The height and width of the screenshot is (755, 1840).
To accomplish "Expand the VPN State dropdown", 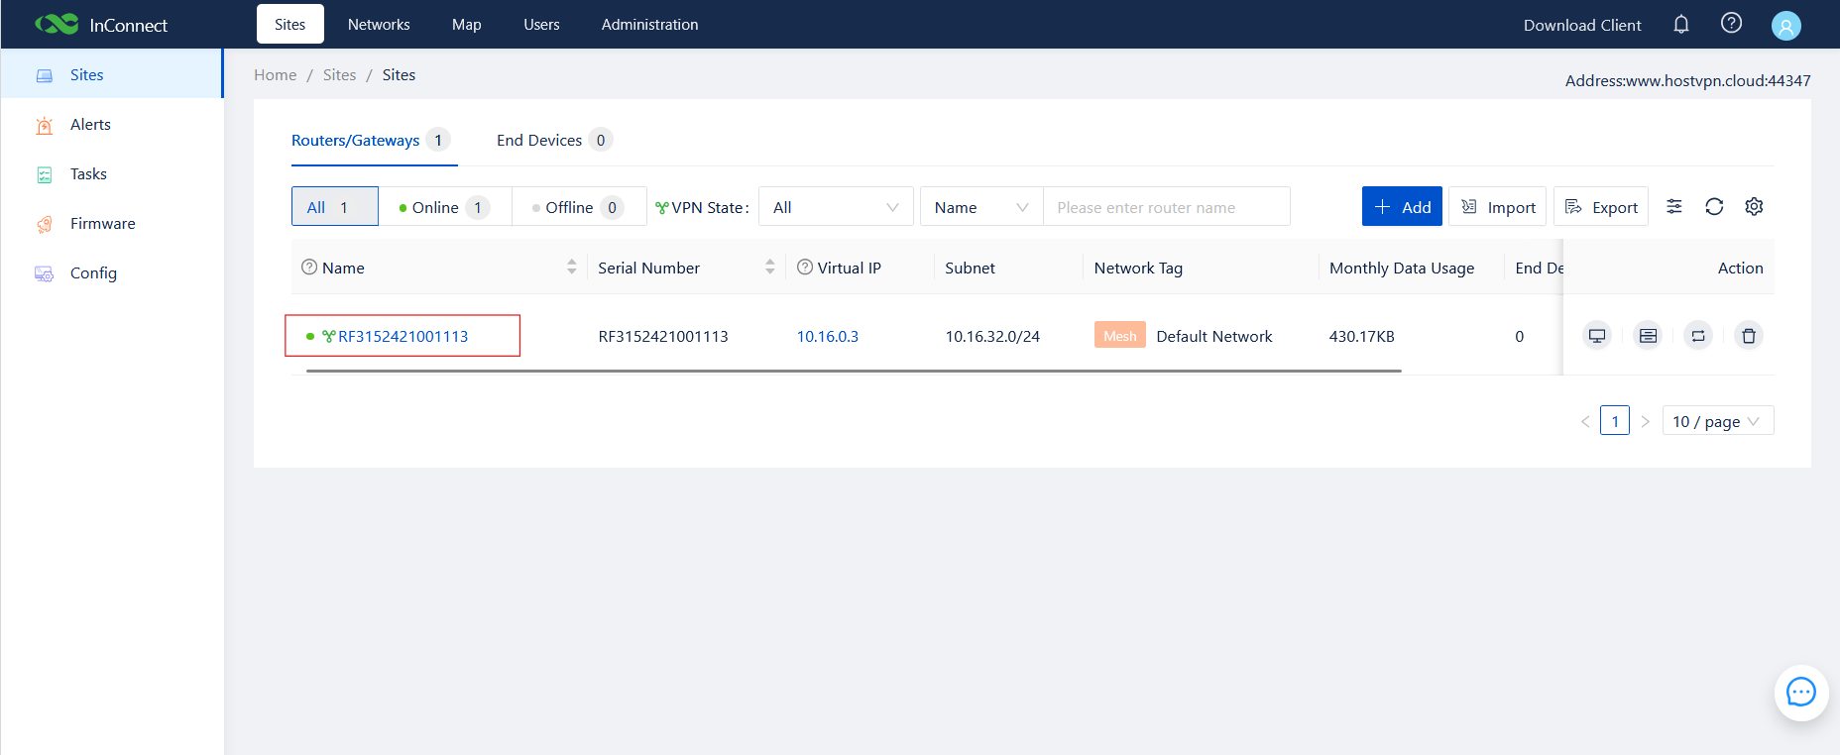I will pos(836,206).
